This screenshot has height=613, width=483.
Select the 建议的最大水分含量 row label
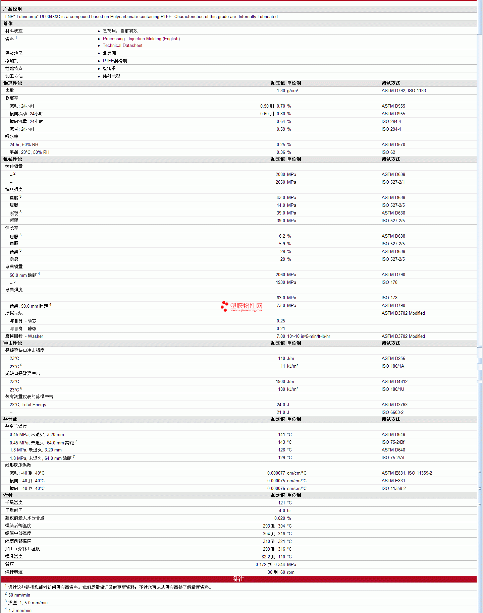click(x=25, y=518)
